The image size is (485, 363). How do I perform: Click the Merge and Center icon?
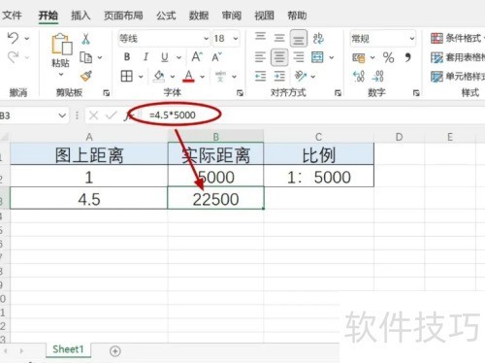pyautogui.click(x=317, y=57)
